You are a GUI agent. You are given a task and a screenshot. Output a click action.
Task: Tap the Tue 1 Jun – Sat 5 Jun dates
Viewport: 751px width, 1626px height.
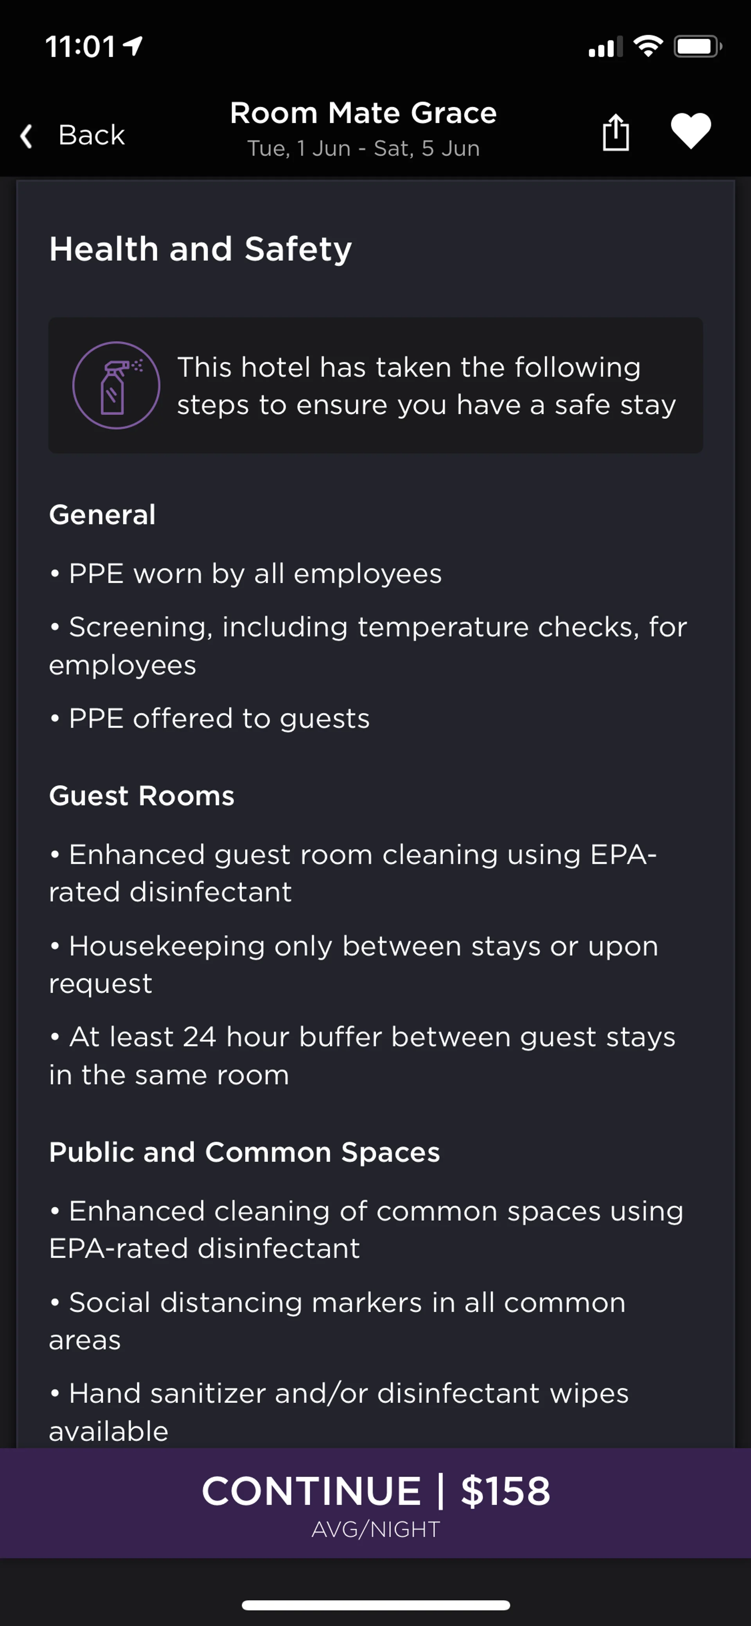363,148
